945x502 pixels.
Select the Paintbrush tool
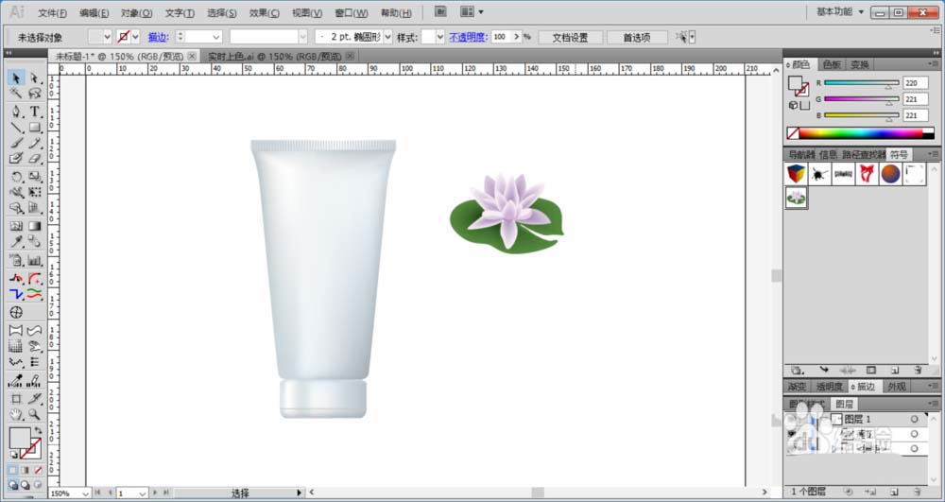(x=16, y=143)
